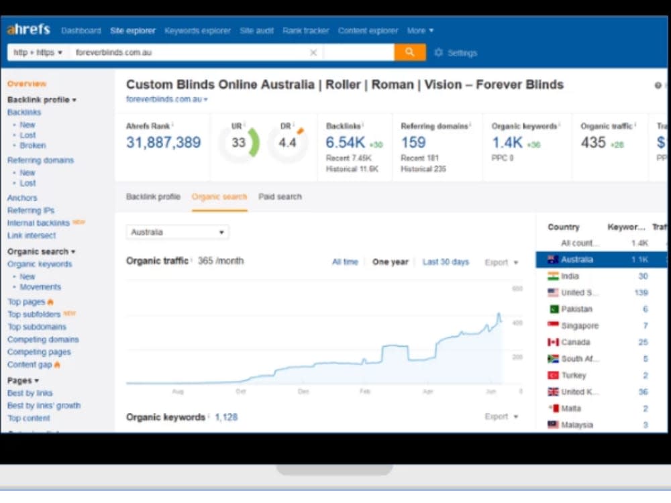Viewport: 671px width, 503px height.
Task: Open Site audit in the top navigation
Action: coord(256,30)
